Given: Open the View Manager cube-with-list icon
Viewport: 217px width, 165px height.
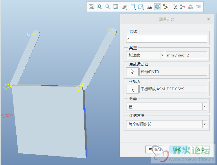Looking at the screenshot, I should [x=141, y=7].
